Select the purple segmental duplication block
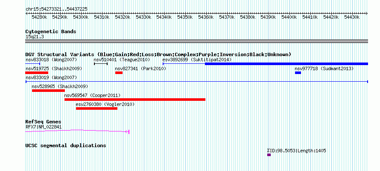Viewport: 380px width, 171px height. [x=269, y=155]
